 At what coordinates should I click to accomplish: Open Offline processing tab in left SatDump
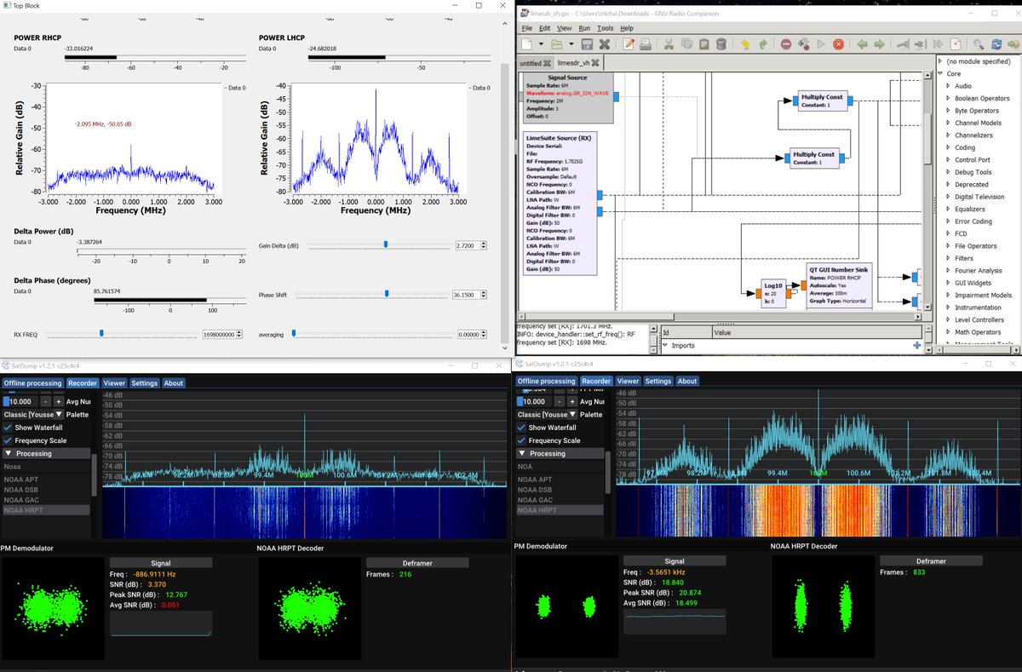pos(33,383)
